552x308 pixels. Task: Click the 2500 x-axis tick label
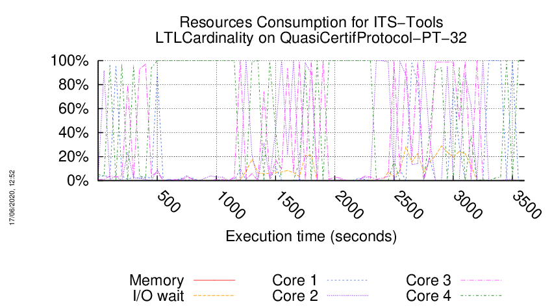408,206
